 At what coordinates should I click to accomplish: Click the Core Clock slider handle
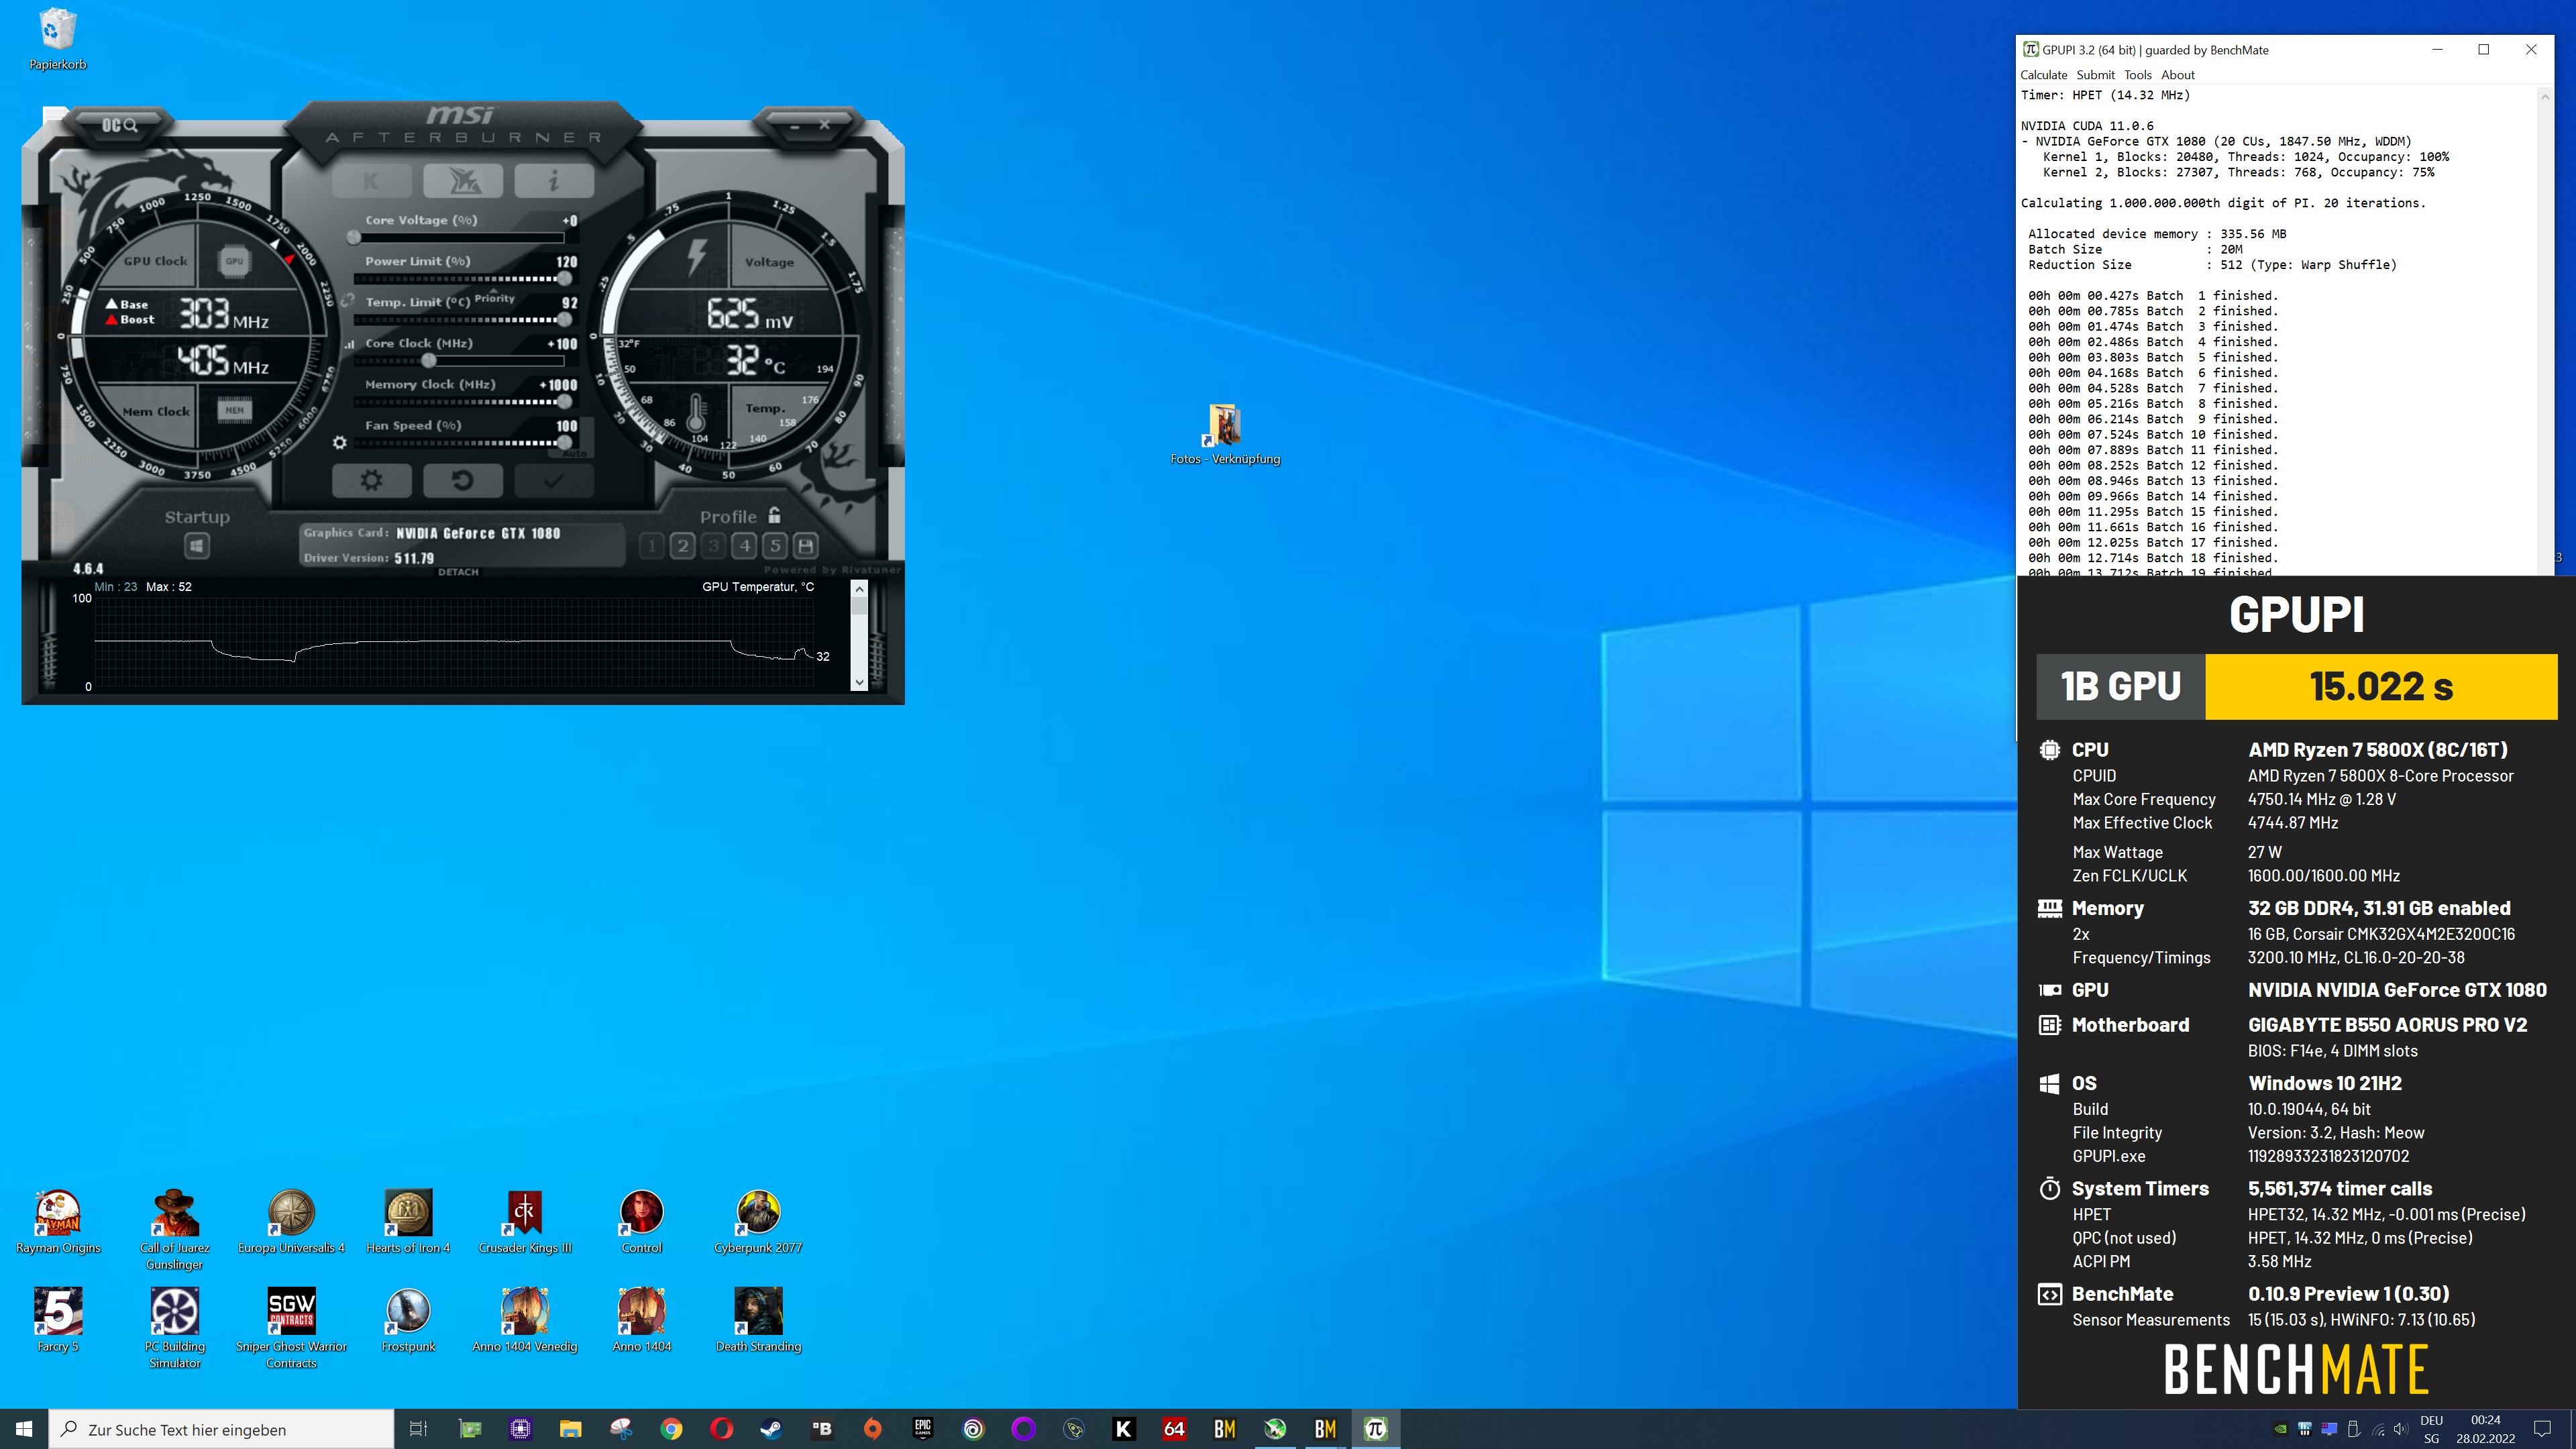click(x=429, y=361)
